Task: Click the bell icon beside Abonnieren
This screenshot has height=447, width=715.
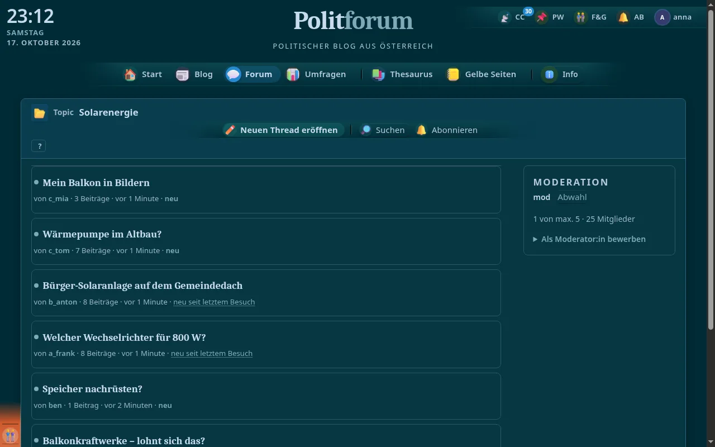Action: tap(422, 130)
